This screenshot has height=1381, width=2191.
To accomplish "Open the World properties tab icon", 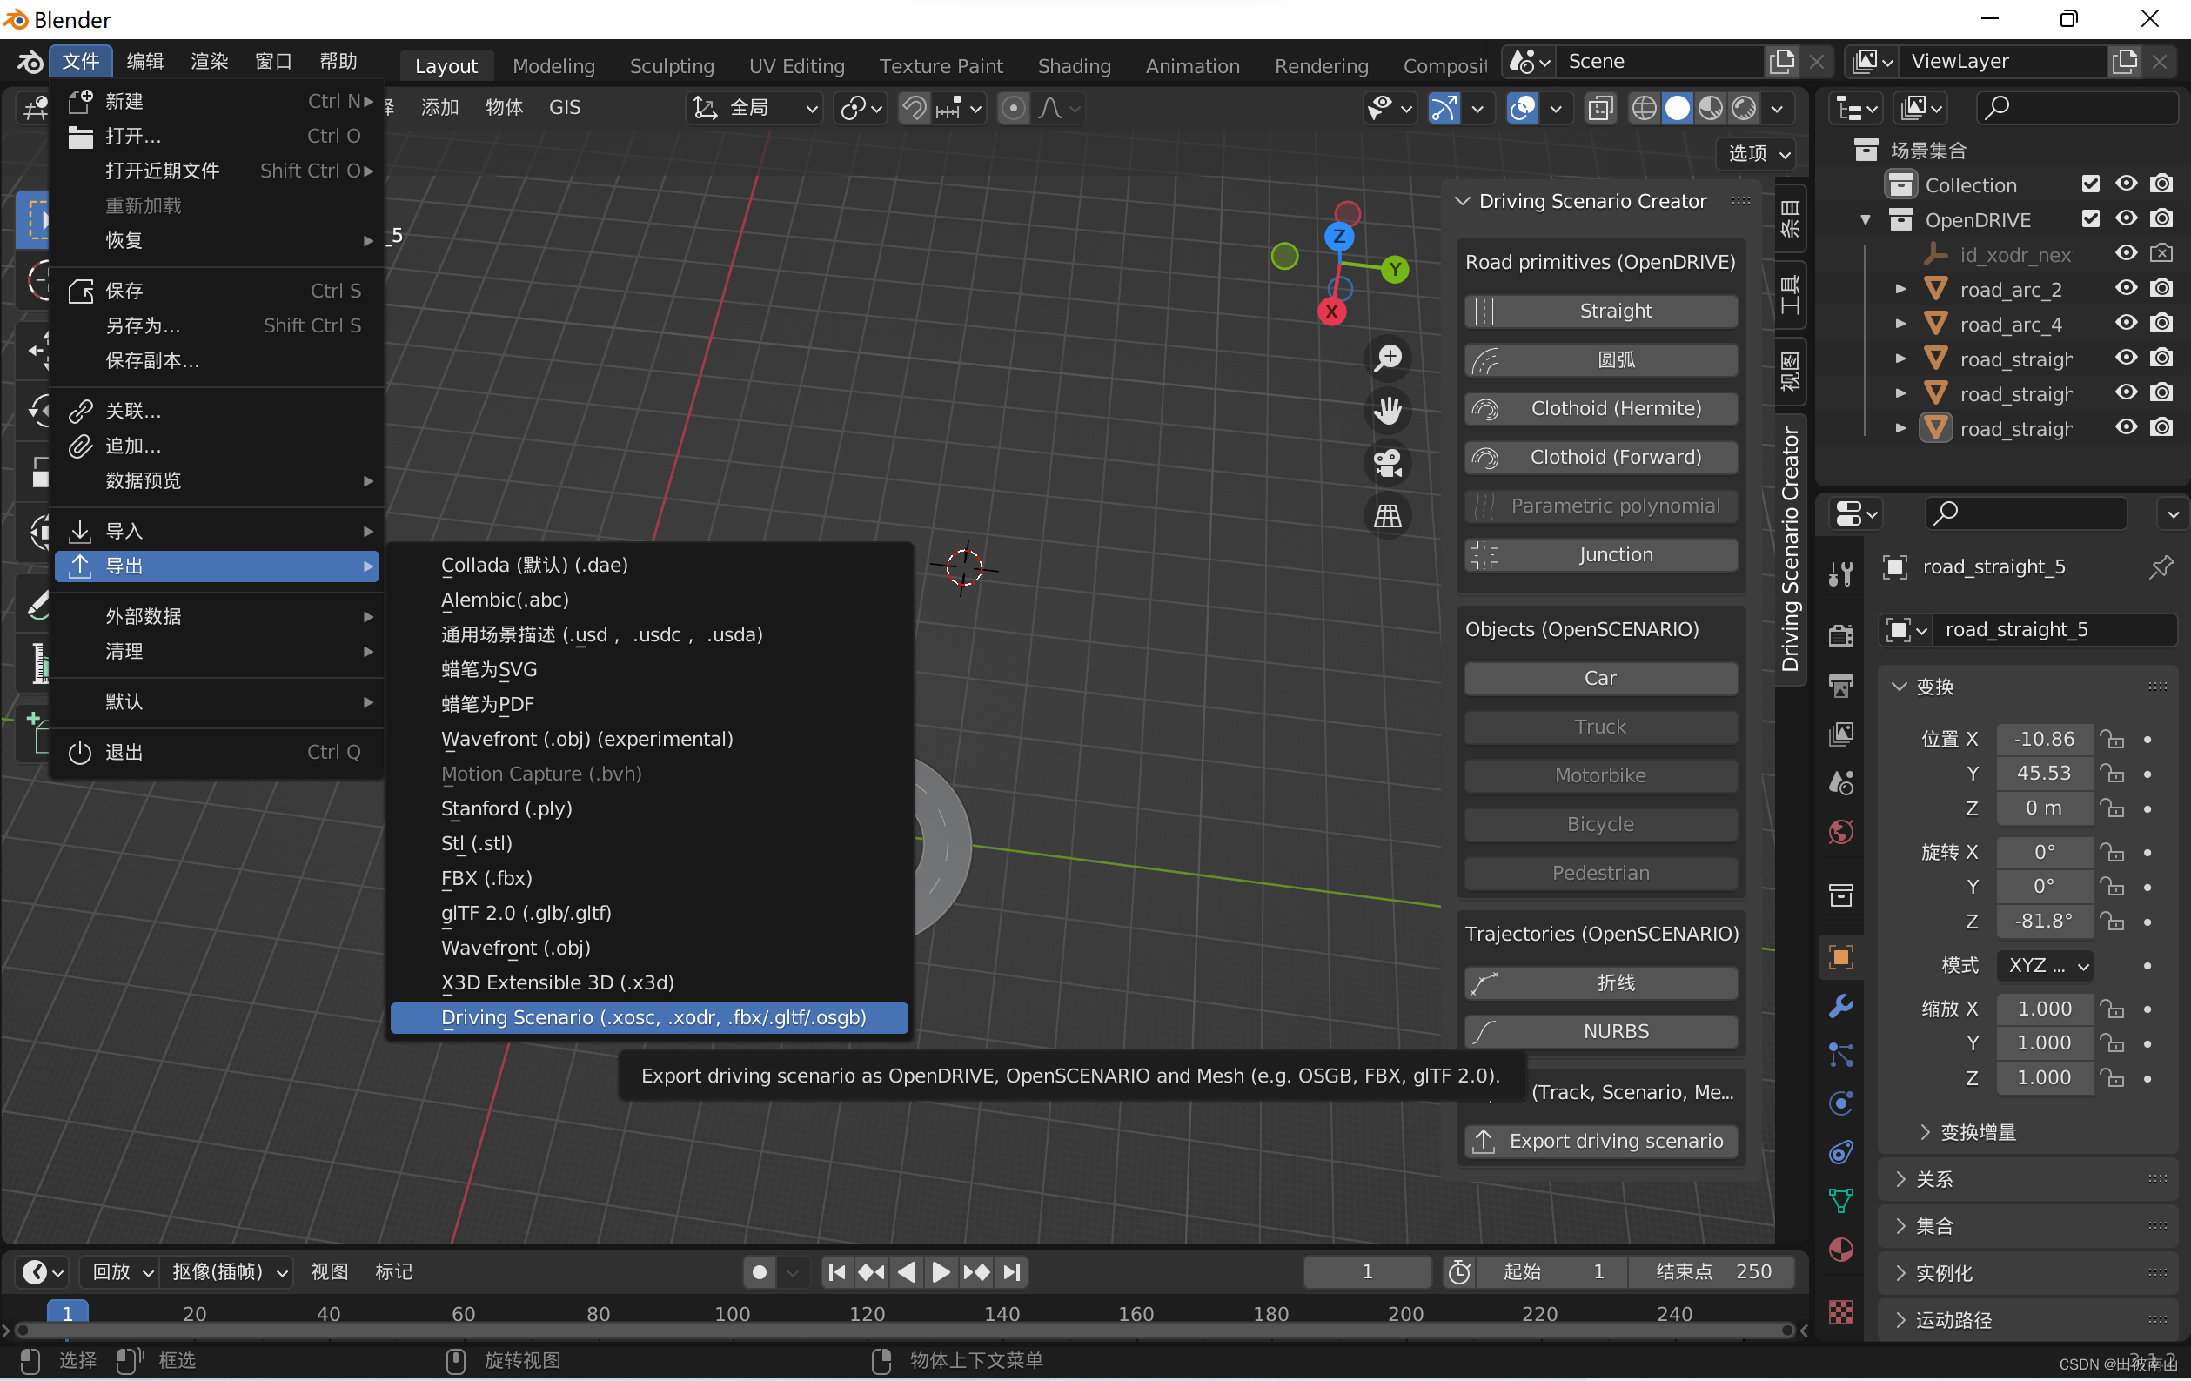I will pyautogui.click(x=1840, y=832).
